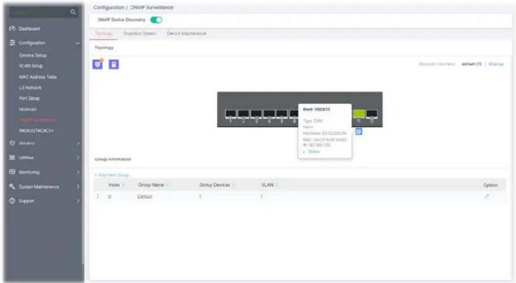516x283 pixels.
Task: Expand the Utilities menu arrow
Action: [78, 157]
